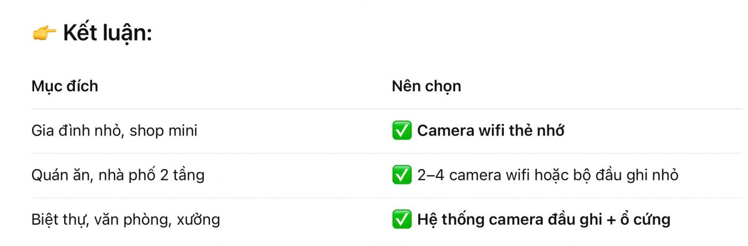The width and height of the screenshot is (748, 246).
Task: Click the Nên chọn column header
Action: [426, 86]
